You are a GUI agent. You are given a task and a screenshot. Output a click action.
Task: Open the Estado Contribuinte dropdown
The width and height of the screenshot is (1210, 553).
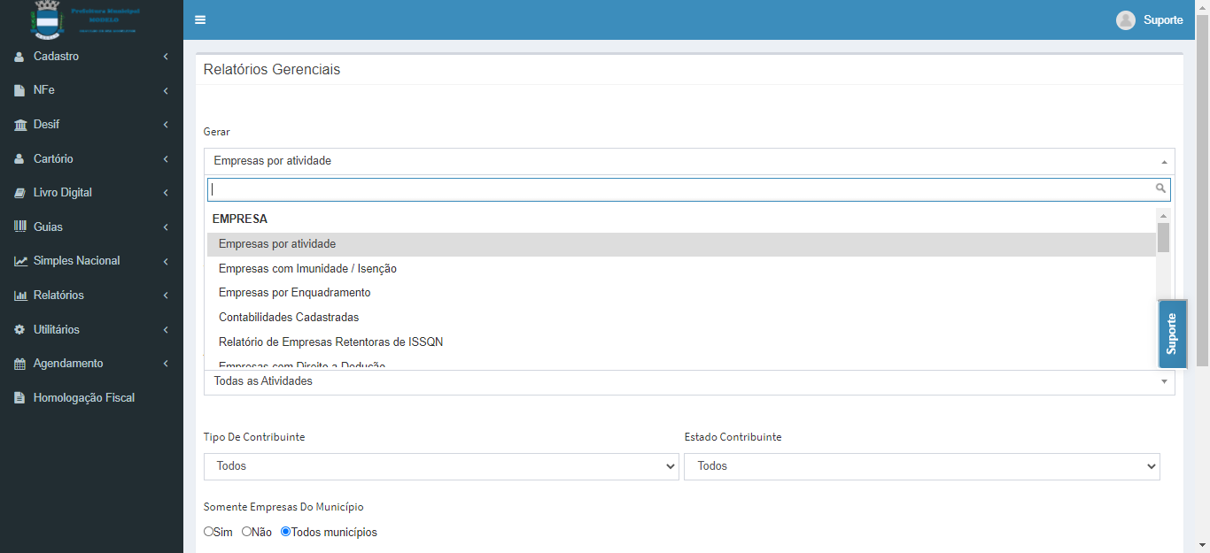point(921,466)
